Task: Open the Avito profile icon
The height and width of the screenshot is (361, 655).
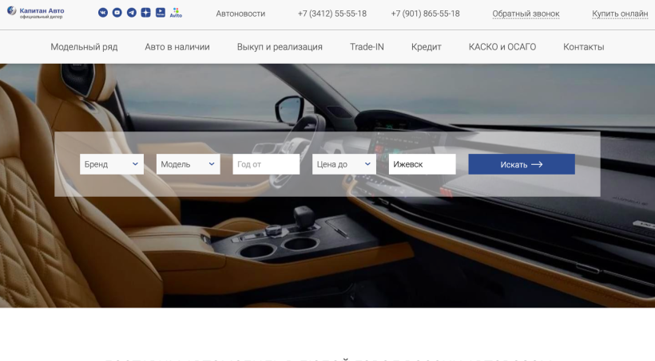Action: click(176, 13)
